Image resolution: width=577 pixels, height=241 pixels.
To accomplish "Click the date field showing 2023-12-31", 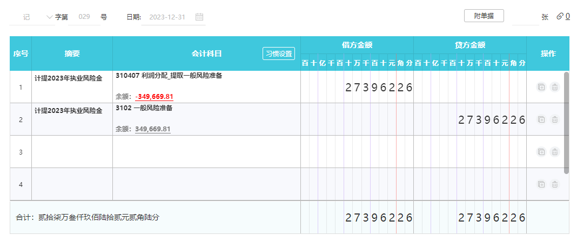I will [x=167, y=17].
